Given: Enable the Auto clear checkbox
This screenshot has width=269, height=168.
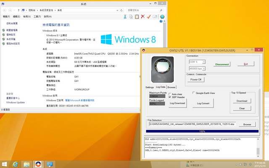Looking at the screenshot, I should point(171,94).
